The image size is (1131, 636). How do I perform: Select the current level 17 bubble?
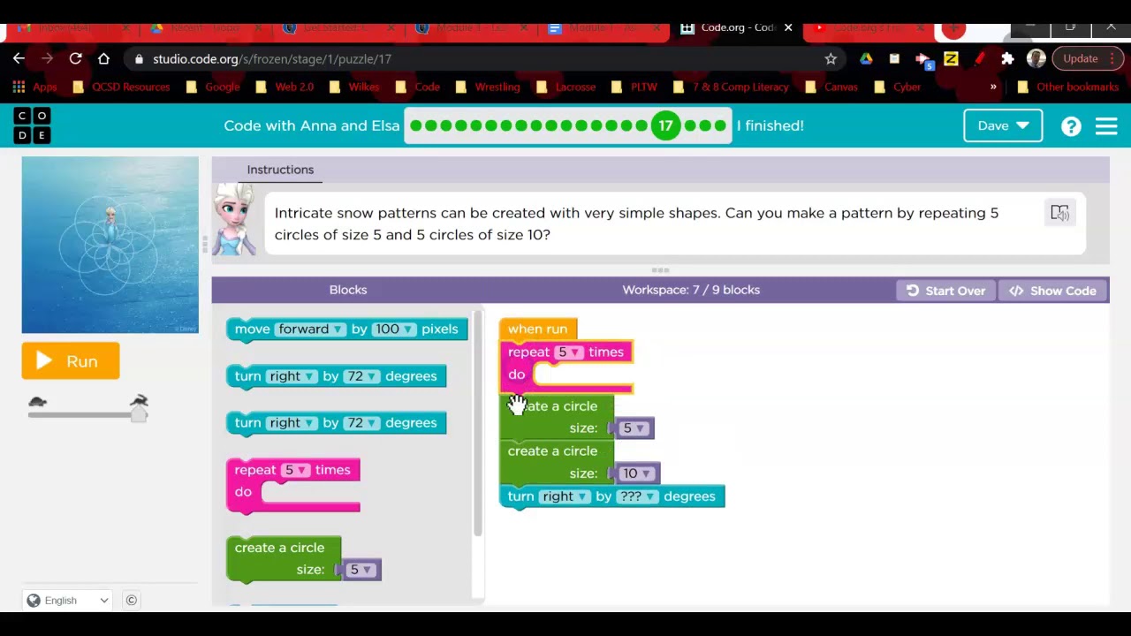click(665, 125)
